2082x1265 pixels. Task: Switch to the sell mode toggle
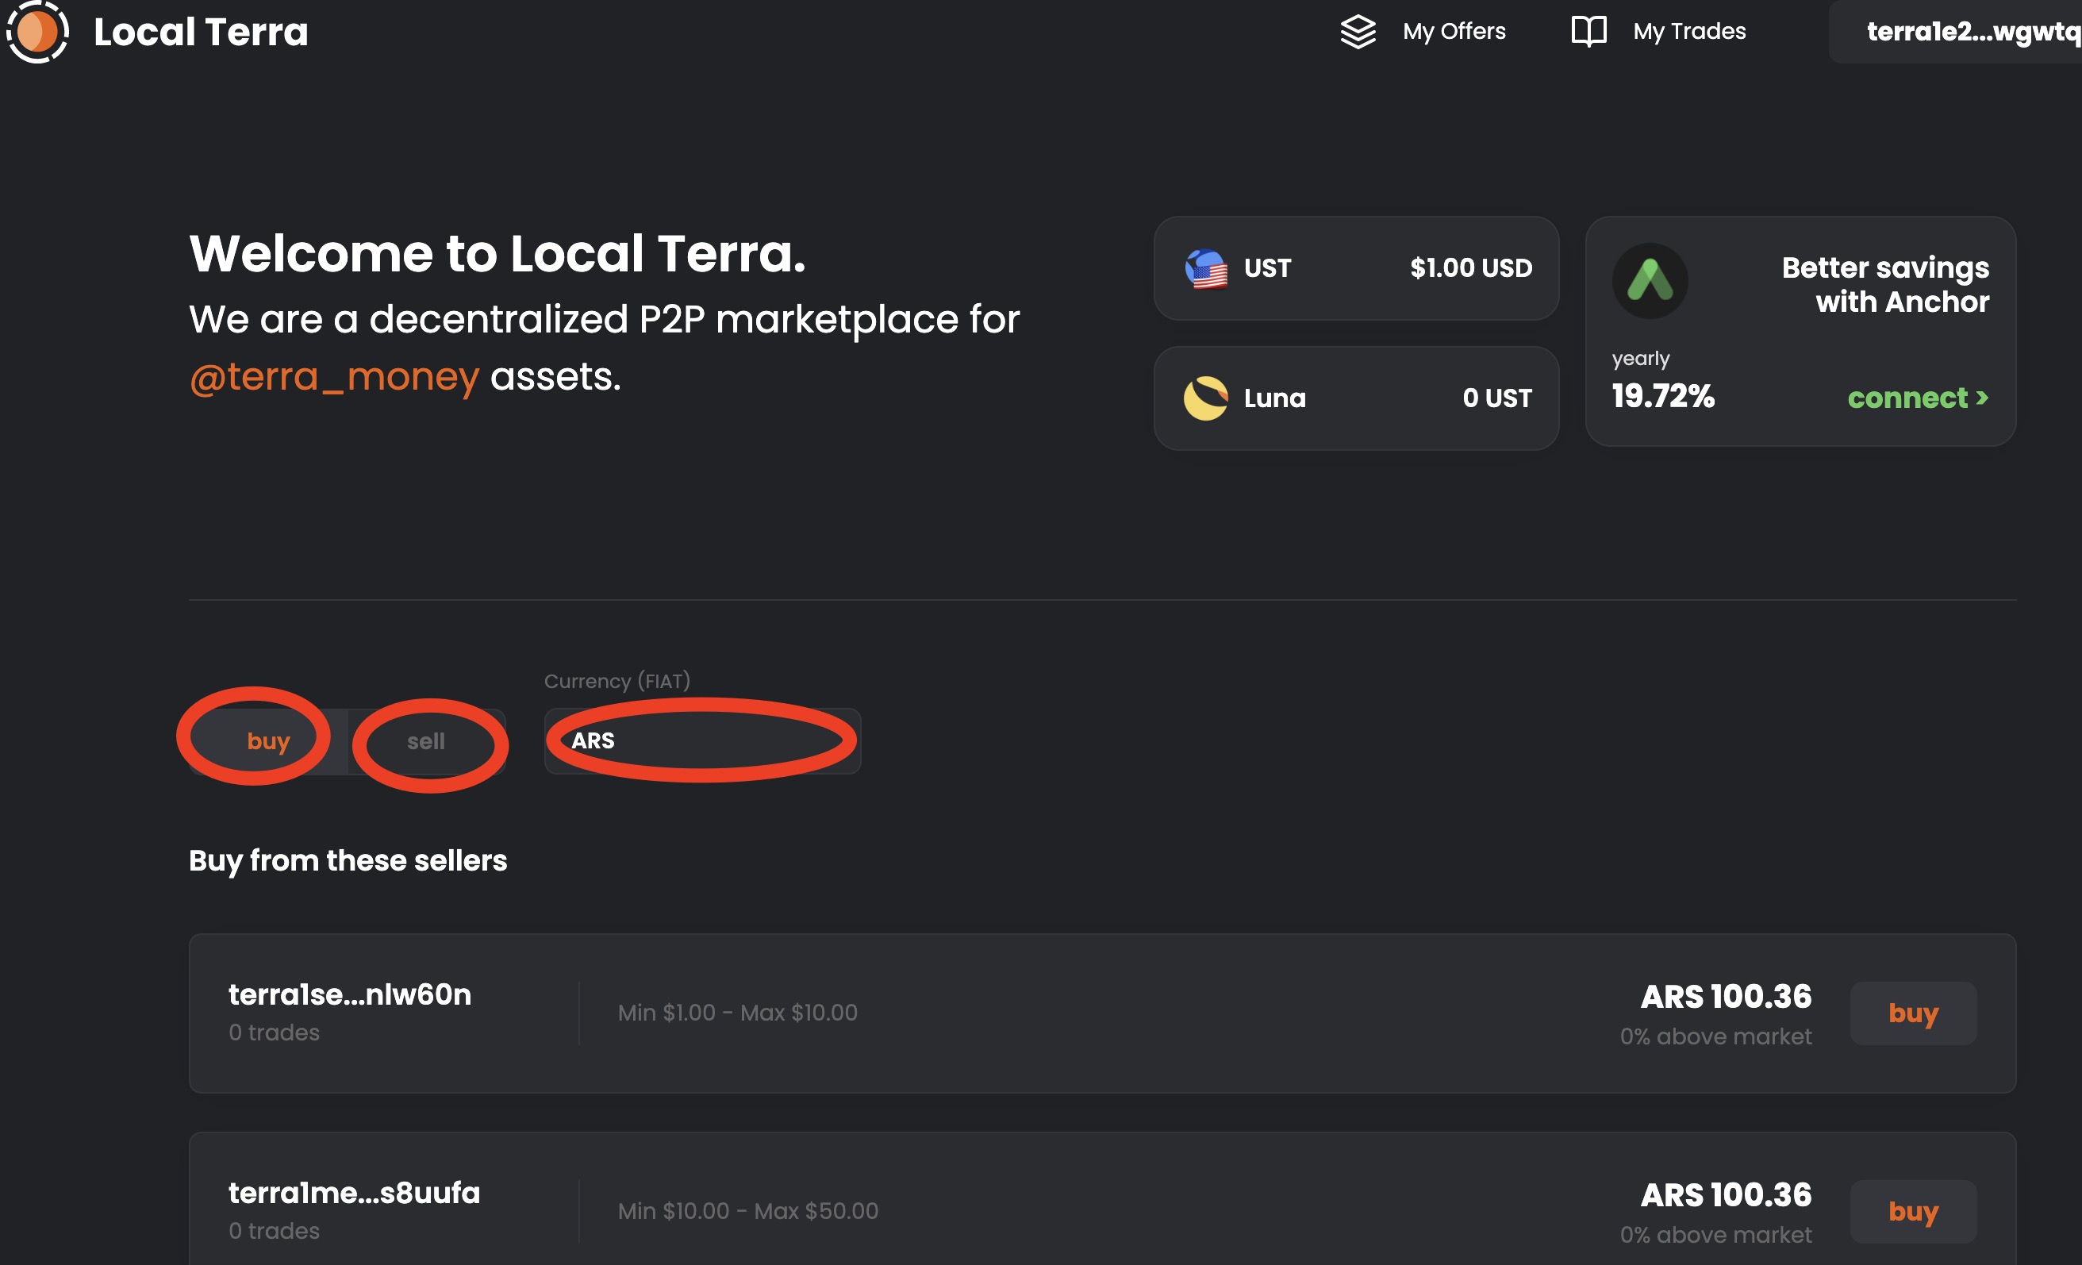(x=426, y=741)
